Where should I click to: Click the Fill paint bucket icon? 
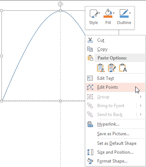(x=108, y=12)
